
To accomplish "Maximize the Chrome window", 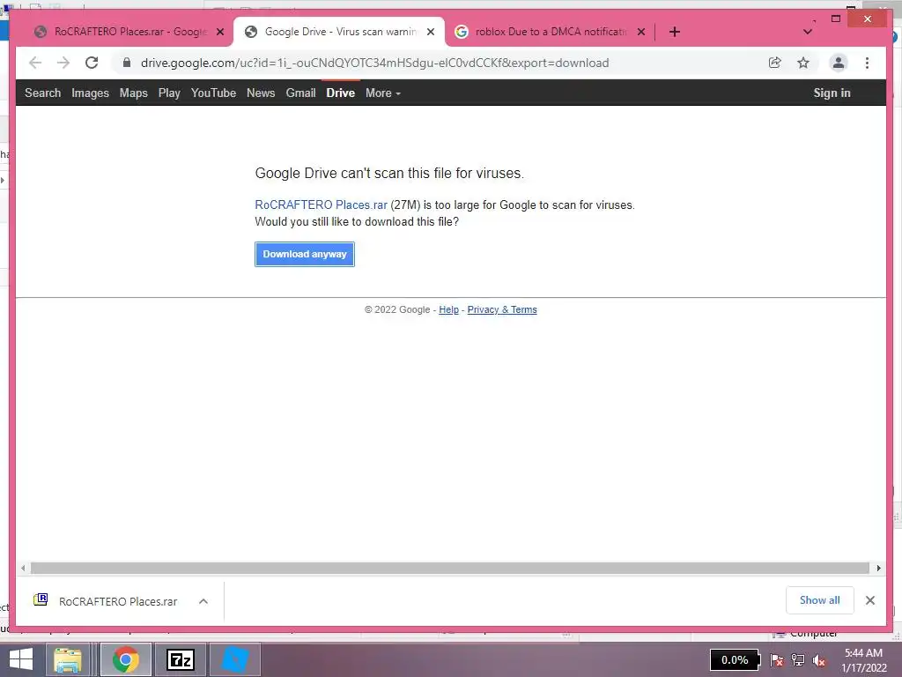I will click(836, 19).
